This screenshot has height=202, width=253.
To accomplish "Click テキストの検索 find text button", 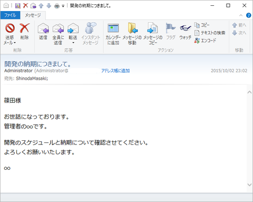I will tap(210, 33).
